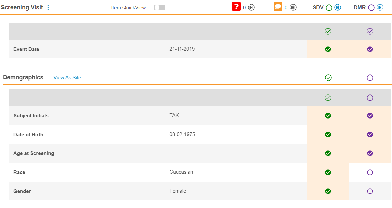Open Screening Visit three-dot options menu
Image resolution: width=392 pixels, height=208 pixels.
[48, 8]
